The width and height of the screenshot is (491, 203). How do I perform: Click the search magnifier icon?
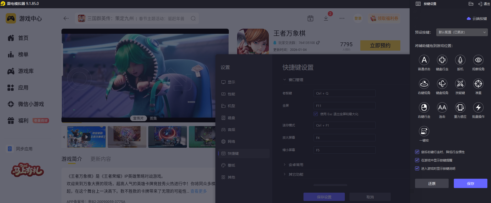193,18
